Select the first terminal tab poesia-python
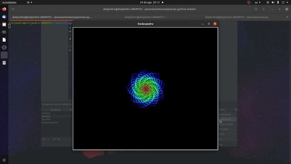This screenshot has width=291, height=164. click(x=52, y=17)
